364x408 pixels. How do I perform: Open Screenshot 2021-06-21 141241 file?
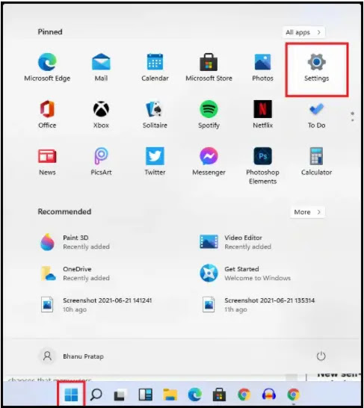pyautogui.click(x=96, y=304)
